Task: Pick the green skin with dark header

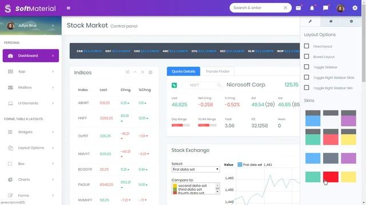Action: [x=313, y=137]
